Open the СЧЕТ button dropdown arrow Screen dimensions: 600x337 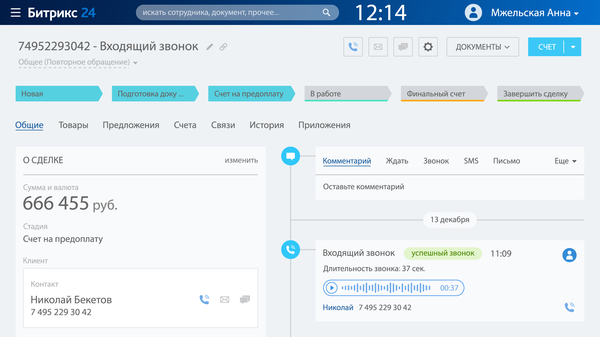coord(573,47)
